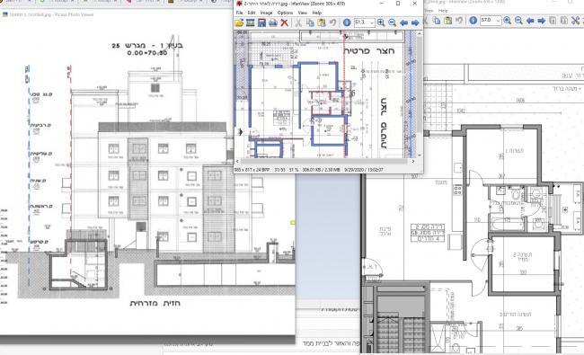Image resolution: width=584 pixels, height=355 pixels.
Task: Open the Slideshow icon in the front window
Action: 251,22
